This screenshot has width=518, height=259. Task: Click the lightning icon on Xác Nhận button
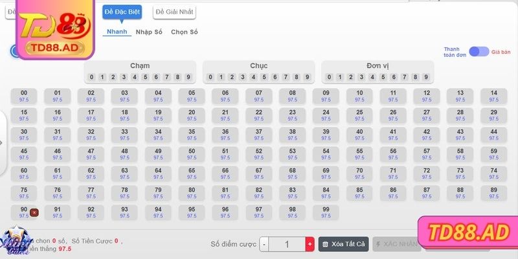point(378,244)
